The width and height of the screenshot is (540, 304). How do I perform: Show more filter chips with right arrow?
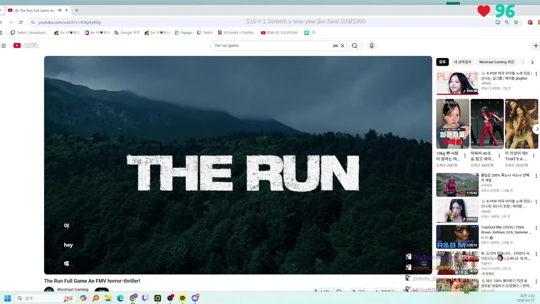click(x=532, y=62)
